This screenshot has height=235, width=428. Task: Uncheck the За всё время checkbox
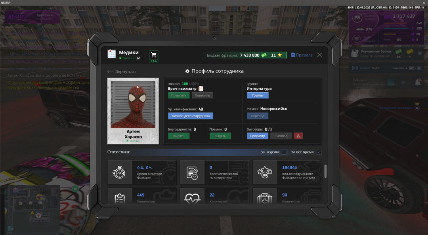click(x=319, y=152)
